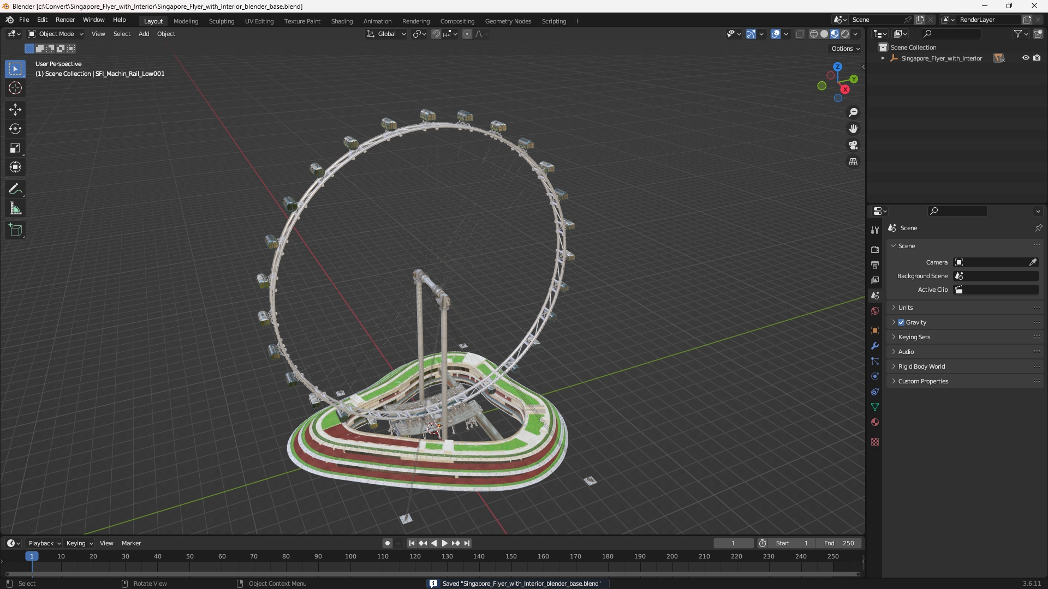Open the Object Data properties tab

point(875,407)
